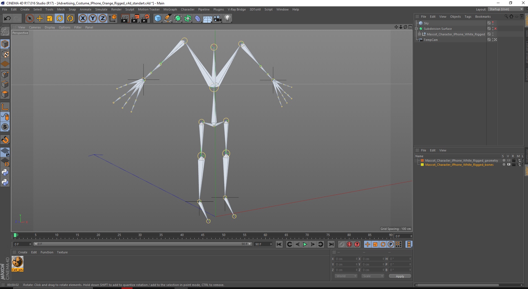Viewport: 528px width, 289px height.
Task: Expand Mascot_Character_IPhone_White_Rigged object
Action: pyautogui.click(x=419, y=34)
